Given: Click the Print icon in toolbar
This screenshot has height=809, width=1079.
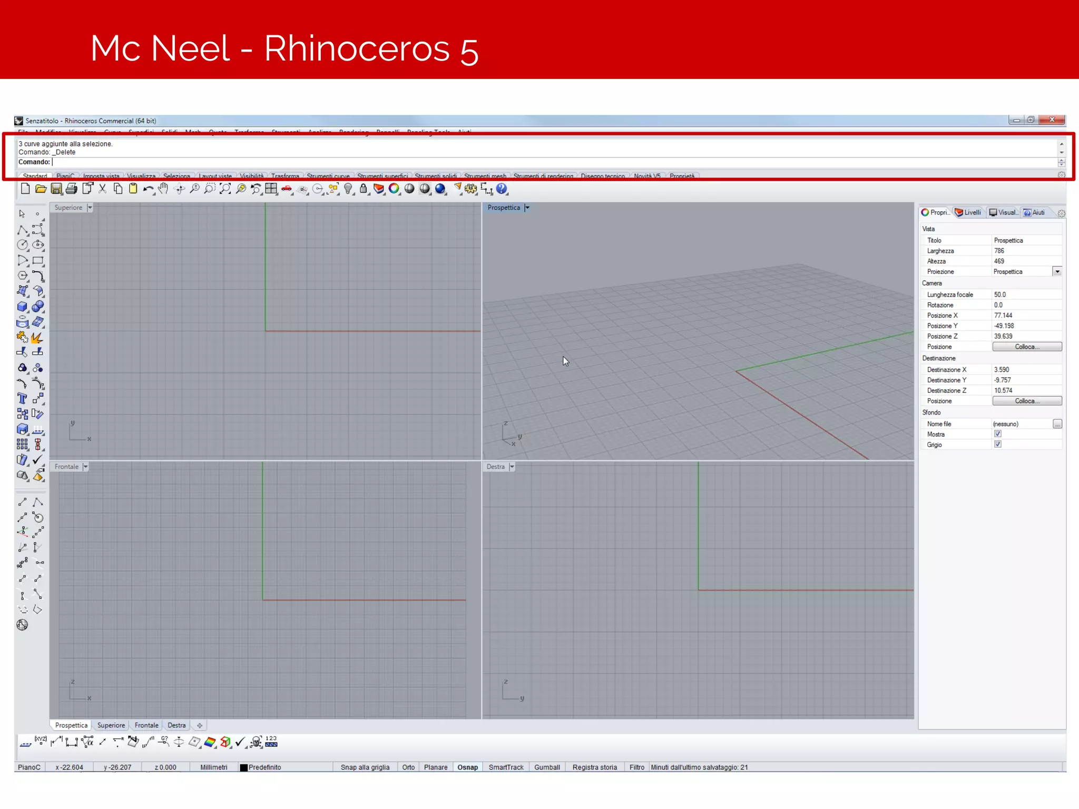Looking at the screenshot, I should [72, 189].
